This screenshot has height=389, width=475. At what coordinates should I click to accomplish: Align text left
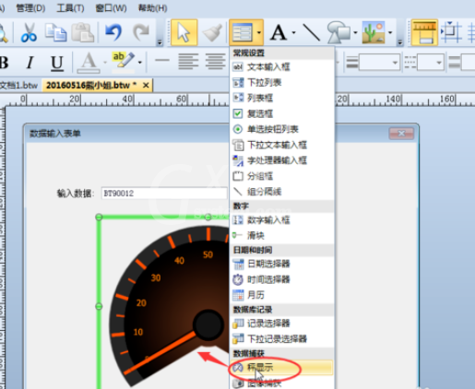point(188,62)
